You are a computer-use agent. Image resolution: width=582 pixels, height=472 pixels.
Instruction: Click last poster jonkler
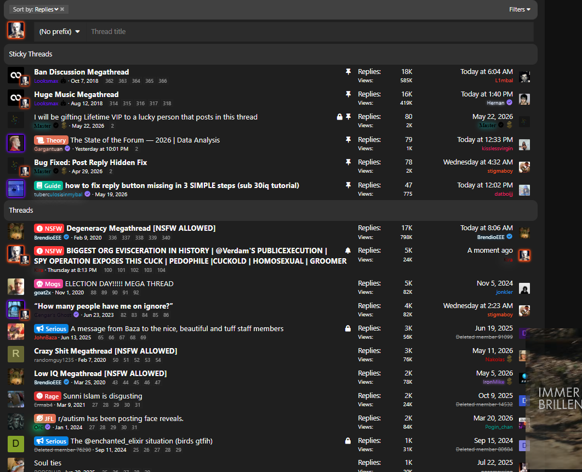504,292
